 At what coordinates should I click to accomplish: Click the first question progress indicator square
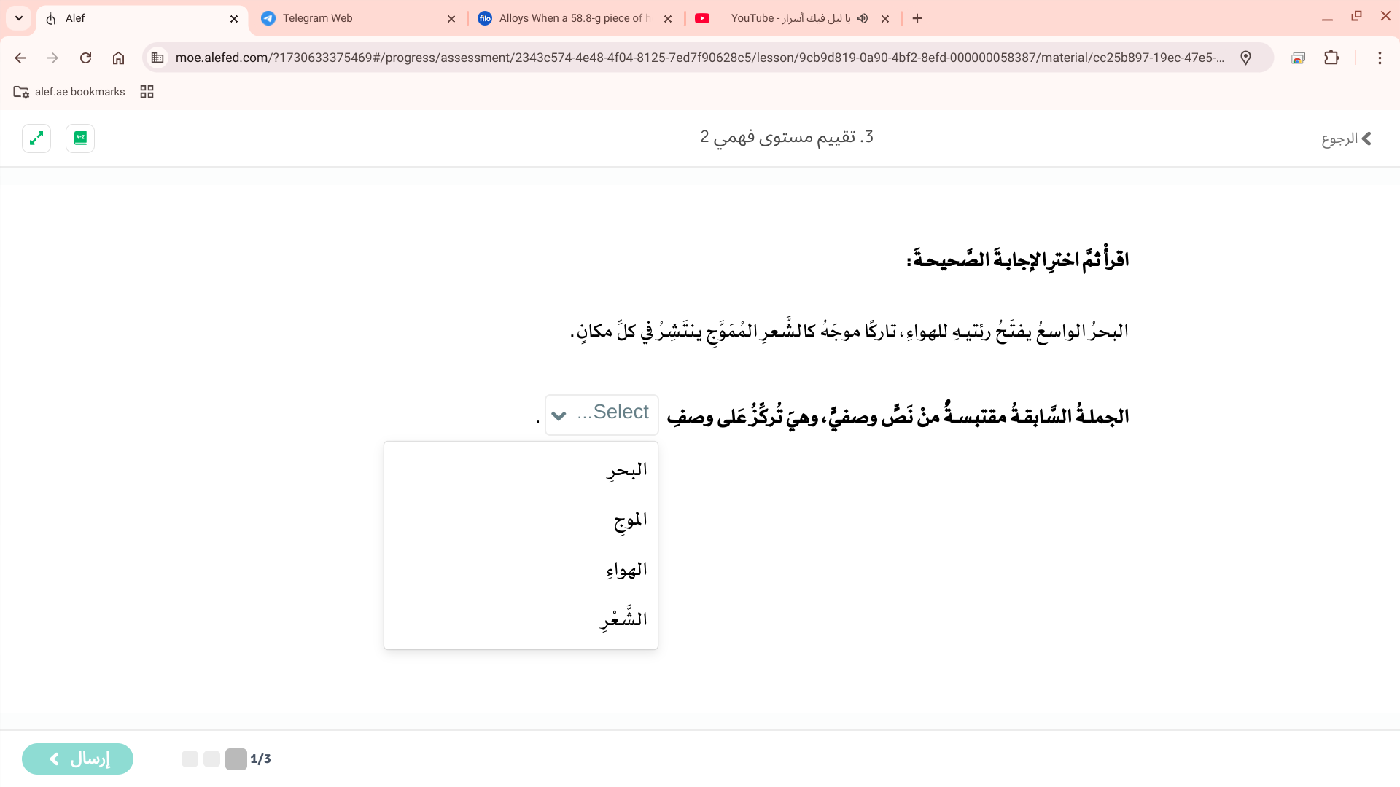tap(236, 759)
